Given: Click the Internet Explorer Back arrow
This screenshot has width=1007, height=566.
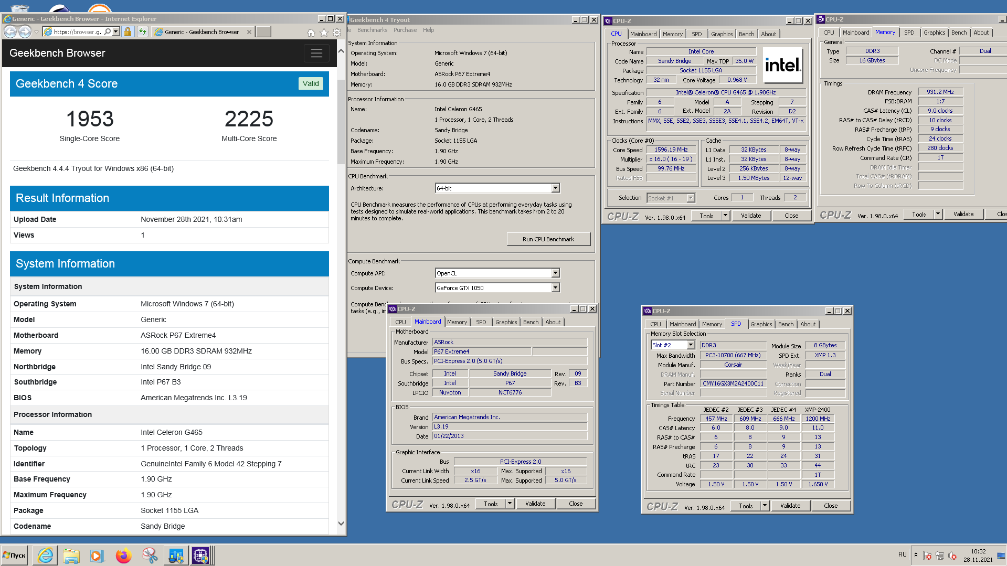Looking at the screenshot, I should click(10, 32).
